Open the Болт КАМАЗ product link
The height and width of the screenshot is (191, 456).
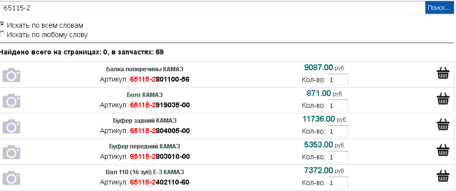145,95
